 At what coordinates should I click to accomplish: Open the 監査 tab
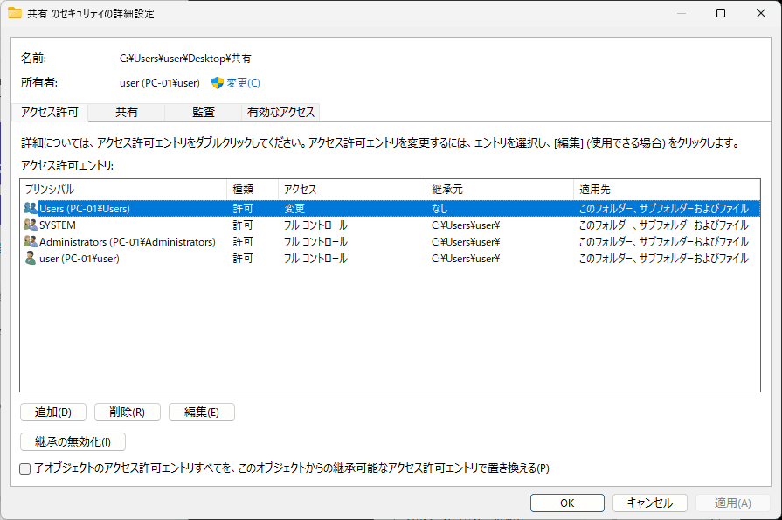[204, 112]
